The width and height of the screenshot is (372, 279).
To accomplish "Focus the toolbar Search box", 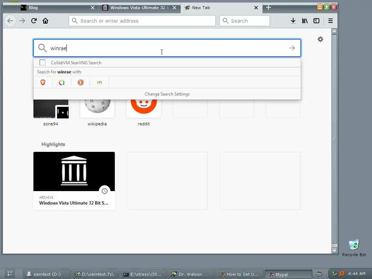I will (244, 21).
